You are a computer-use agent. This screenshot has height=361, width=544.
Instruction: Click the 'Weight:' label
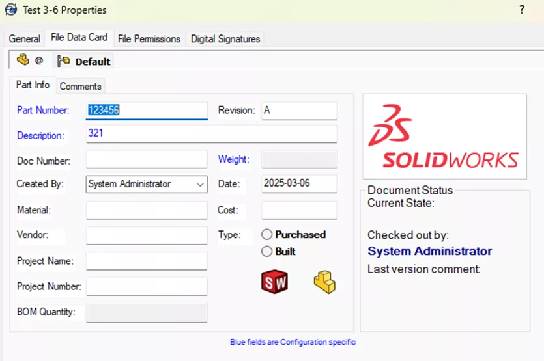(x=233, y=159)
